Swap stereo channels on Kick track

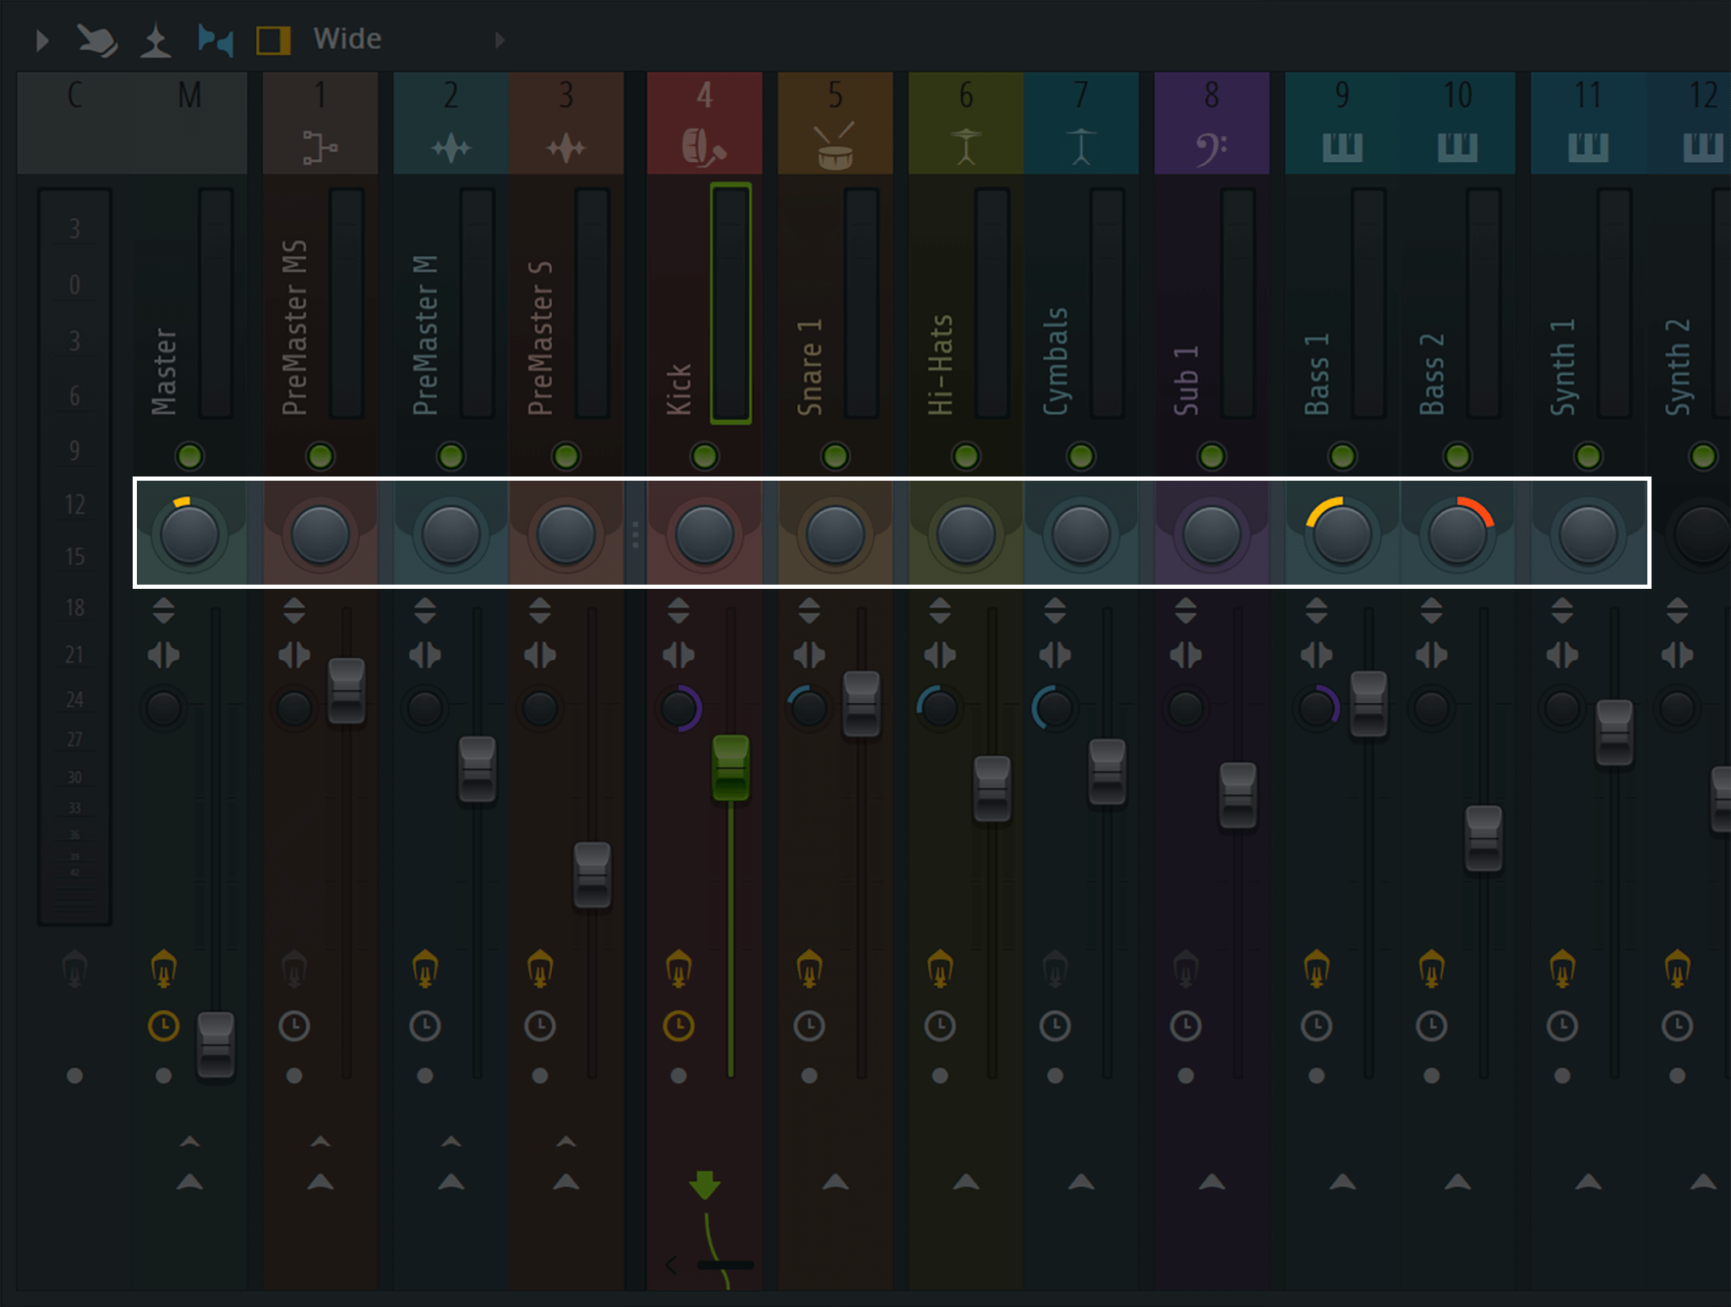[x=678, y=655]
